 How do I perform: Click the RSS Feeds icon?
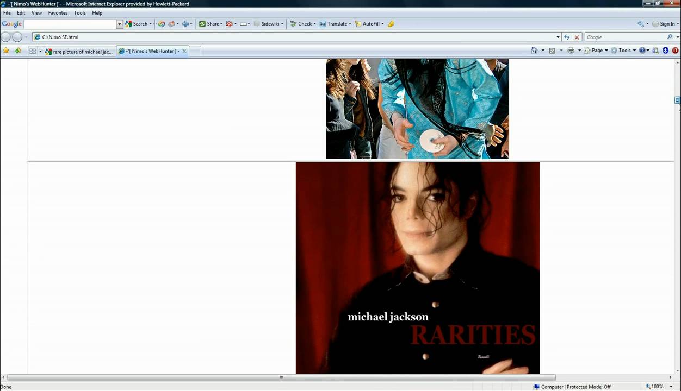[552, 51]
